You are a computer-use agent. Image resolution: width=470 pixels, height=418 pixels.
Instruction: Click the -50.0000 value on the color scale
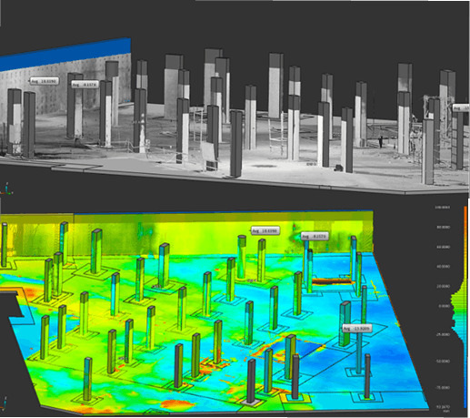tap(443, 362)
